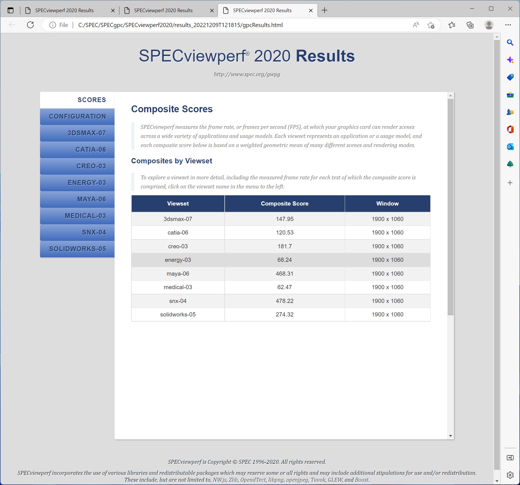Open the Shopping tag sidebar icon
Viewport: 520px width, 485px height.
(510, 77)
